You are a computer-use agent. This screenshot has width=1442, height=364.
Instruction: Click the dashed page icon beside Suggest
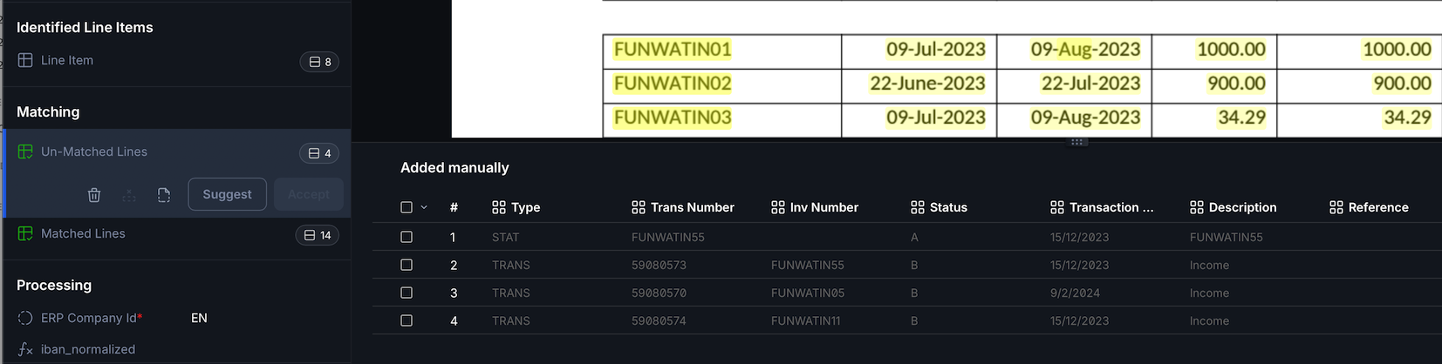pyautogui.click(x=164, y=195)
